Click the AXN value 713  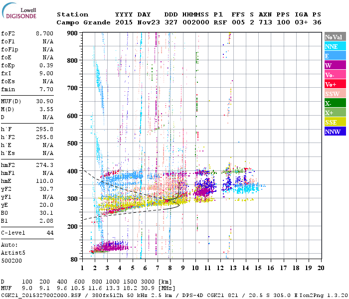[x=265, y=22]
